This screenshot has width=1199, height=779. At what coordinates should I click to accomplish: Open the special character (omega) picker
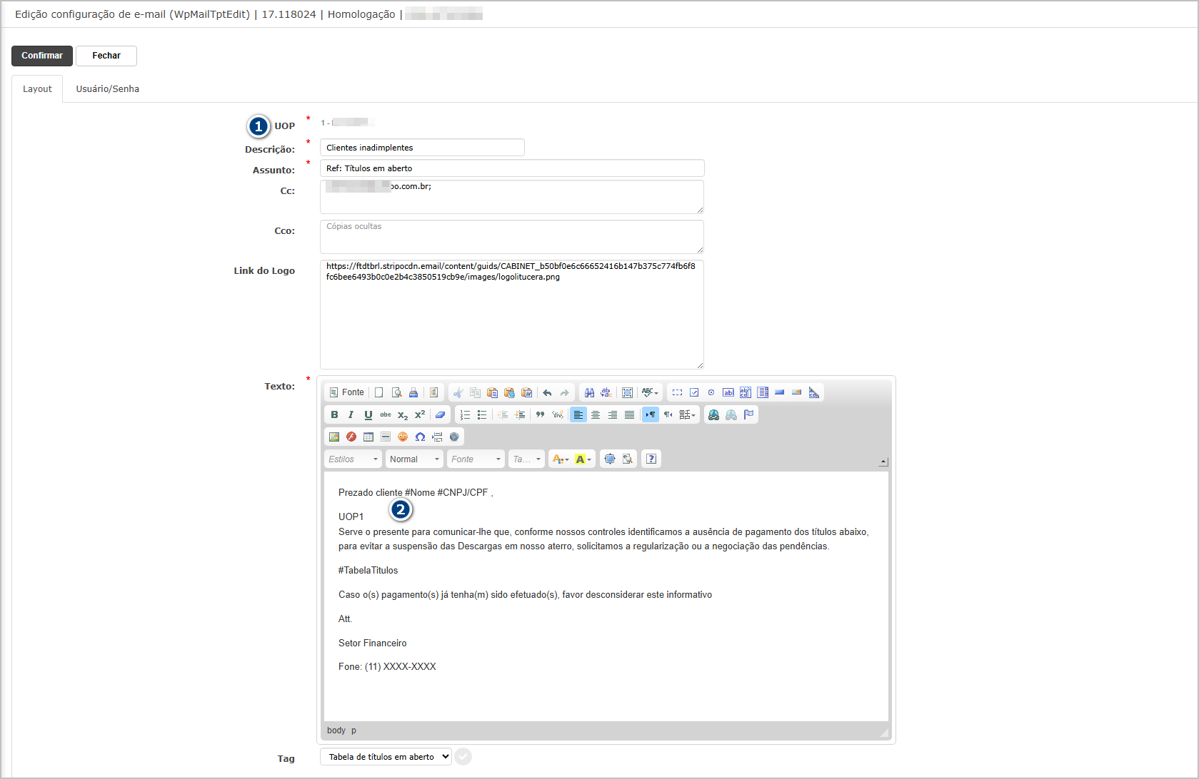point(420,437)
